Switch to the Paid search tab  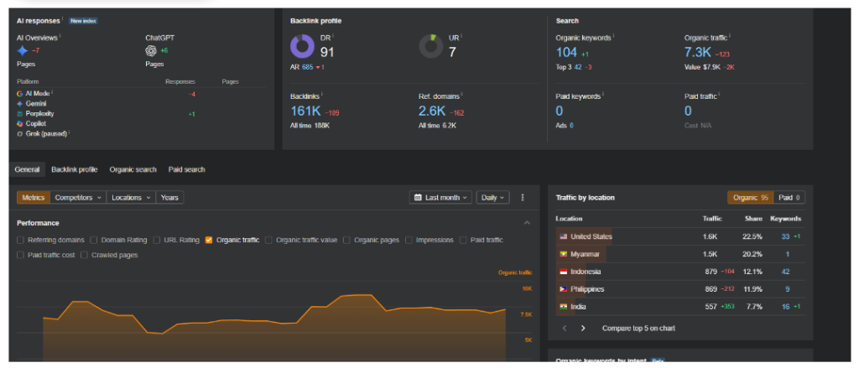pos(187,170)
